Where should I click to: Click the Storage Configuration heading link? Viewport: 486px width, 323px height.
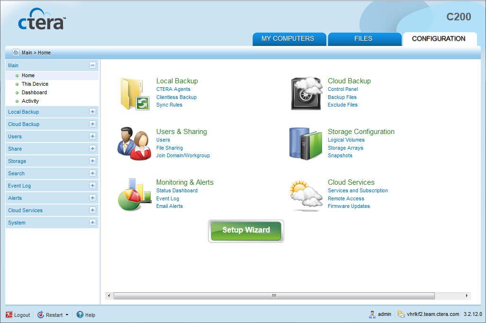click(361, 132)
